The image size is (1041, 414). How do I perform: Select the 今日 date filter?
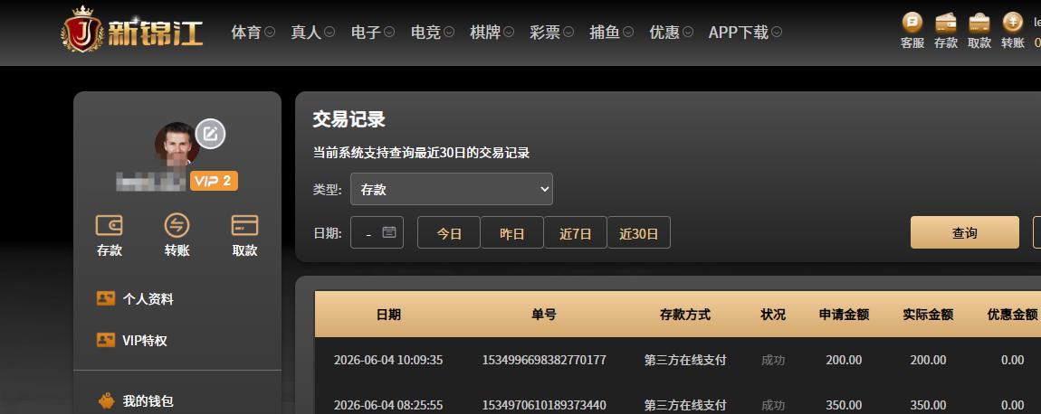coord(449,233)
